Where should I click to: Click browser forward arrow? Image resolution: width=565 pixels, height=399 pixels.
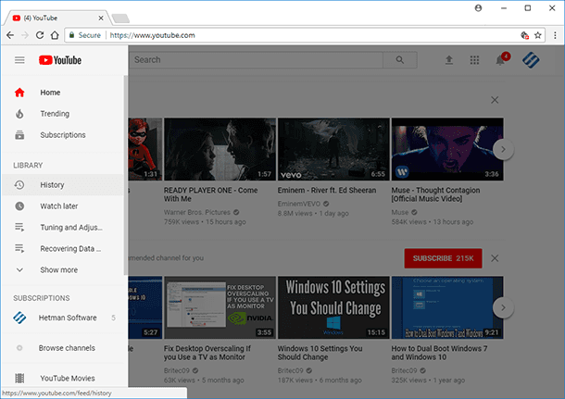(25, 35)
